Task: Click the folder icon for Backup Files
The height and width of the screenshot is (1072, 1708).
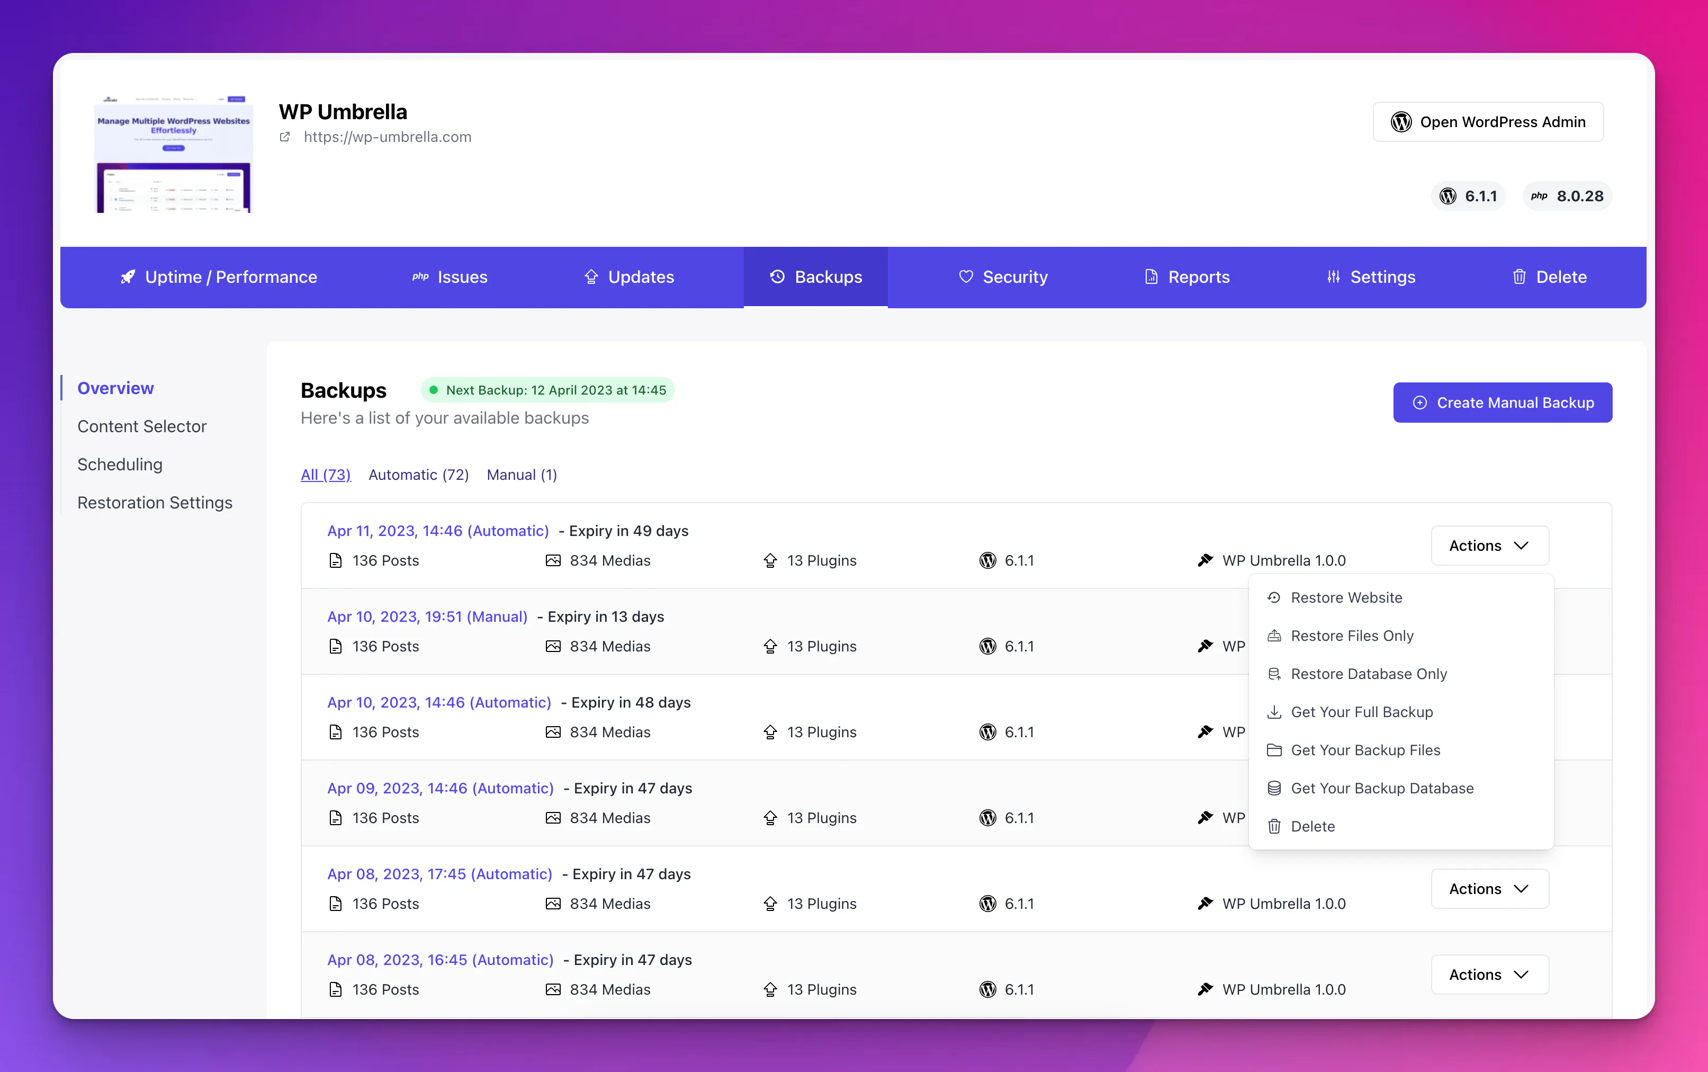Action: [x=1274, y=750]
